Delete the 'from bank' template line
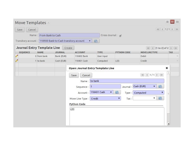 [177, 56]
